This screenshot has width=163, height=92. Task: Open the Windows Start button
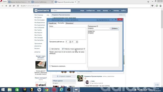(3, 90)
